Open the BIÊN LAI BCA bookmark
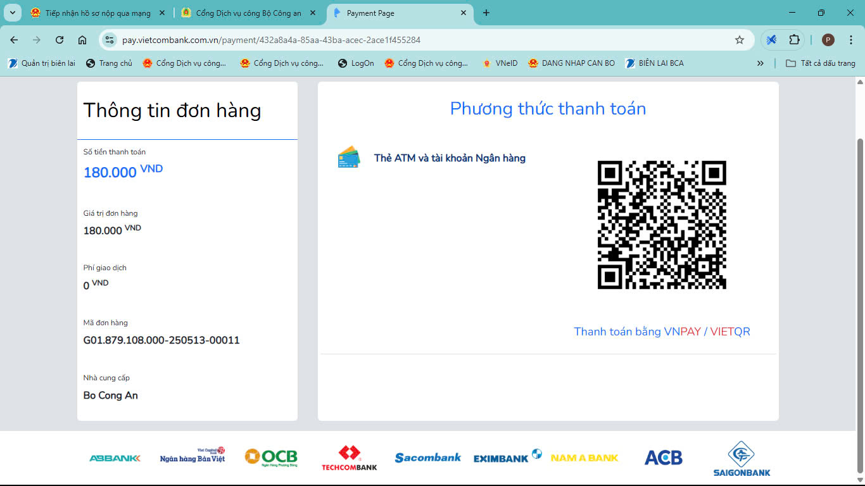Image resolution: width=865 pixels, height=486 pixels. (654, 63)
